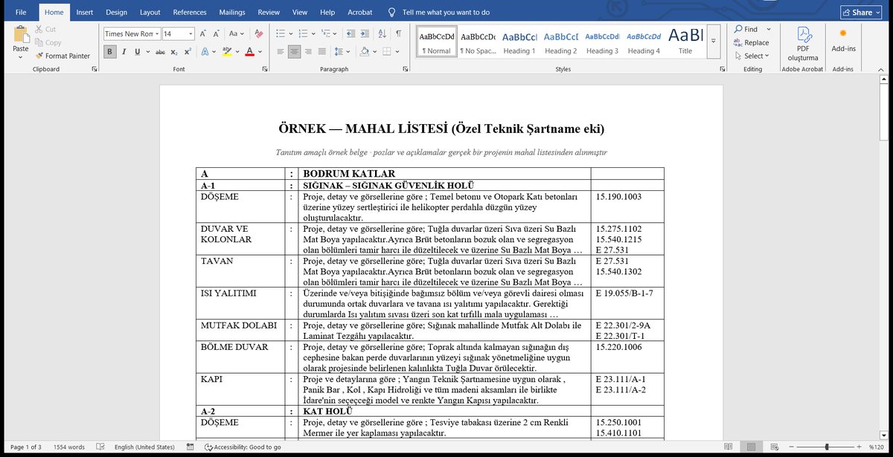The image size is (893, 457).
Task: Toggle Justify paragraph alignment
Action: (x=323, y=51)
